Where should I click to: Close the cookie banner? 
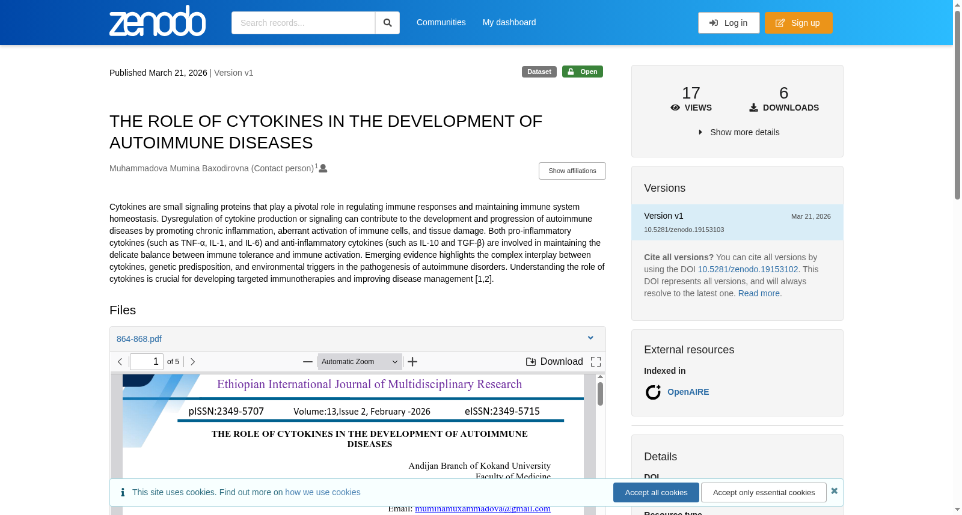(x=834, y=491)
